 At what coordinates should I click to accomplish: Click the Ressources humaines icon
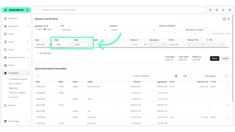click(5, 57)
